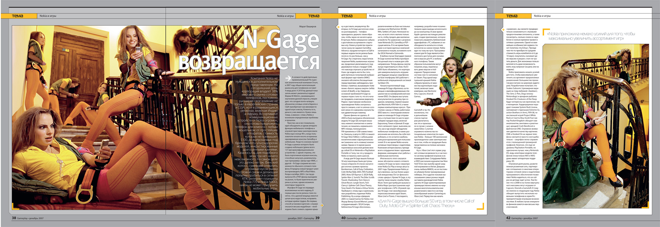Click page number 38 in footer
The image size is (660, 227).
[14, 218]
